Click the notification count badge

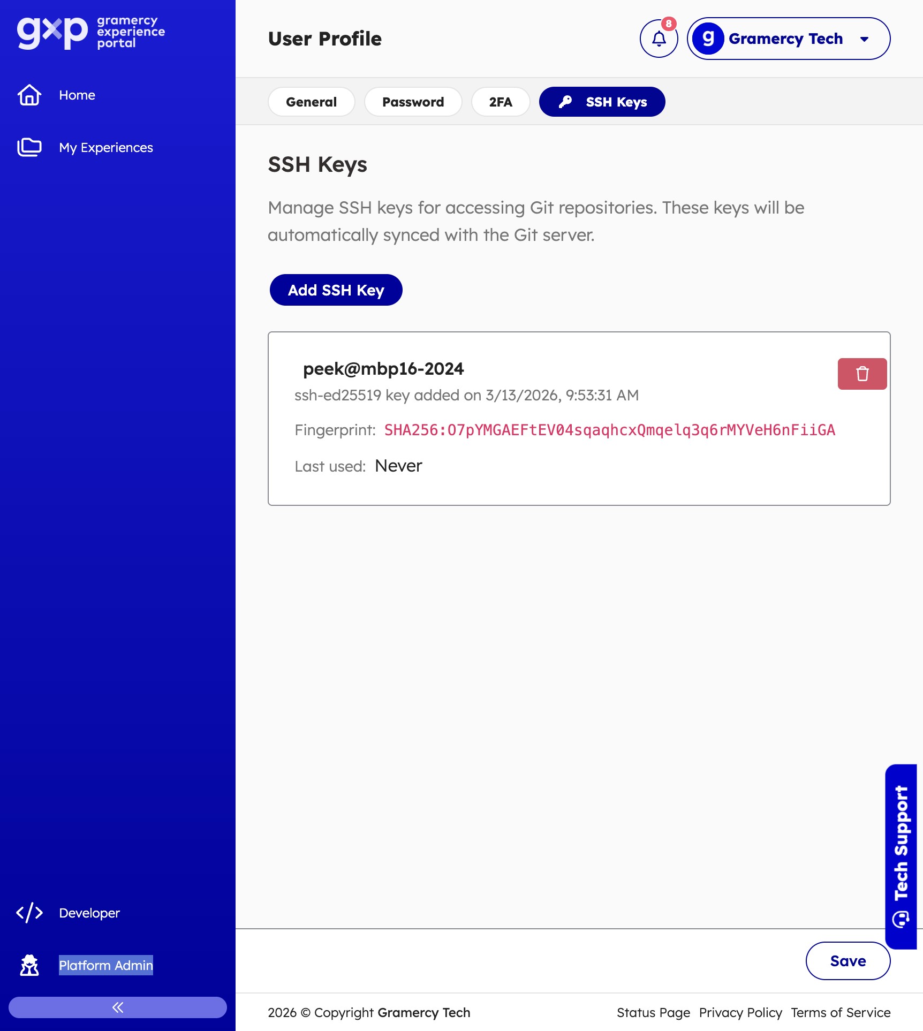[x=669, y=24]
